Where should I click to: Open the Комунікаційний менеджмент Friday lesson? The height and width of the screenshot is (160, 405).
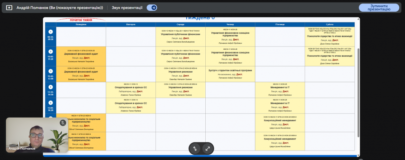280,120
